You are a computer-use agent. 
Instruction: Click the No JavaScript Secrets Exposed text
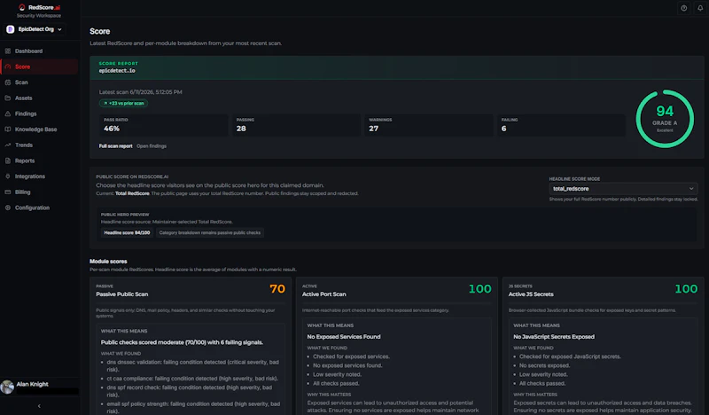click(x=554, y=337)
